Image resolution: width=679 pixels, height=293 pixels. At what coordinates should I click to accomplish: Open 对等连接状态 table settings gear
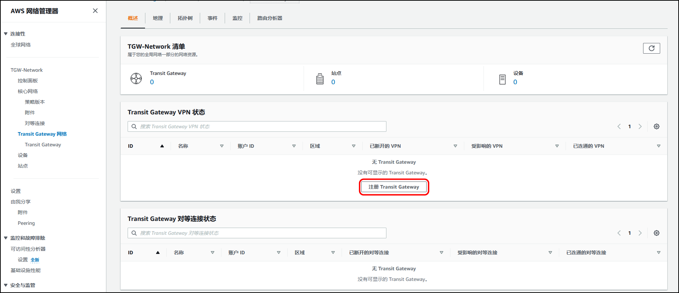pyautogui.click(x=657, y=233)
